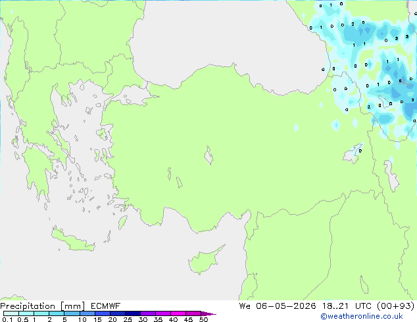Click the "0.5" legend scale label
The image size is (417, 322).
(x=22, y=319)
